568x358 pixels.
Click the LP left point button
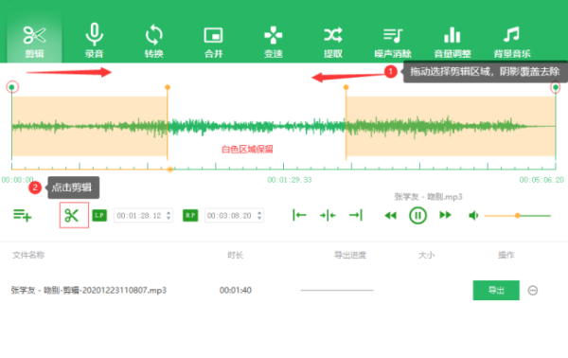pyautogui.click(x=99, y=215)
